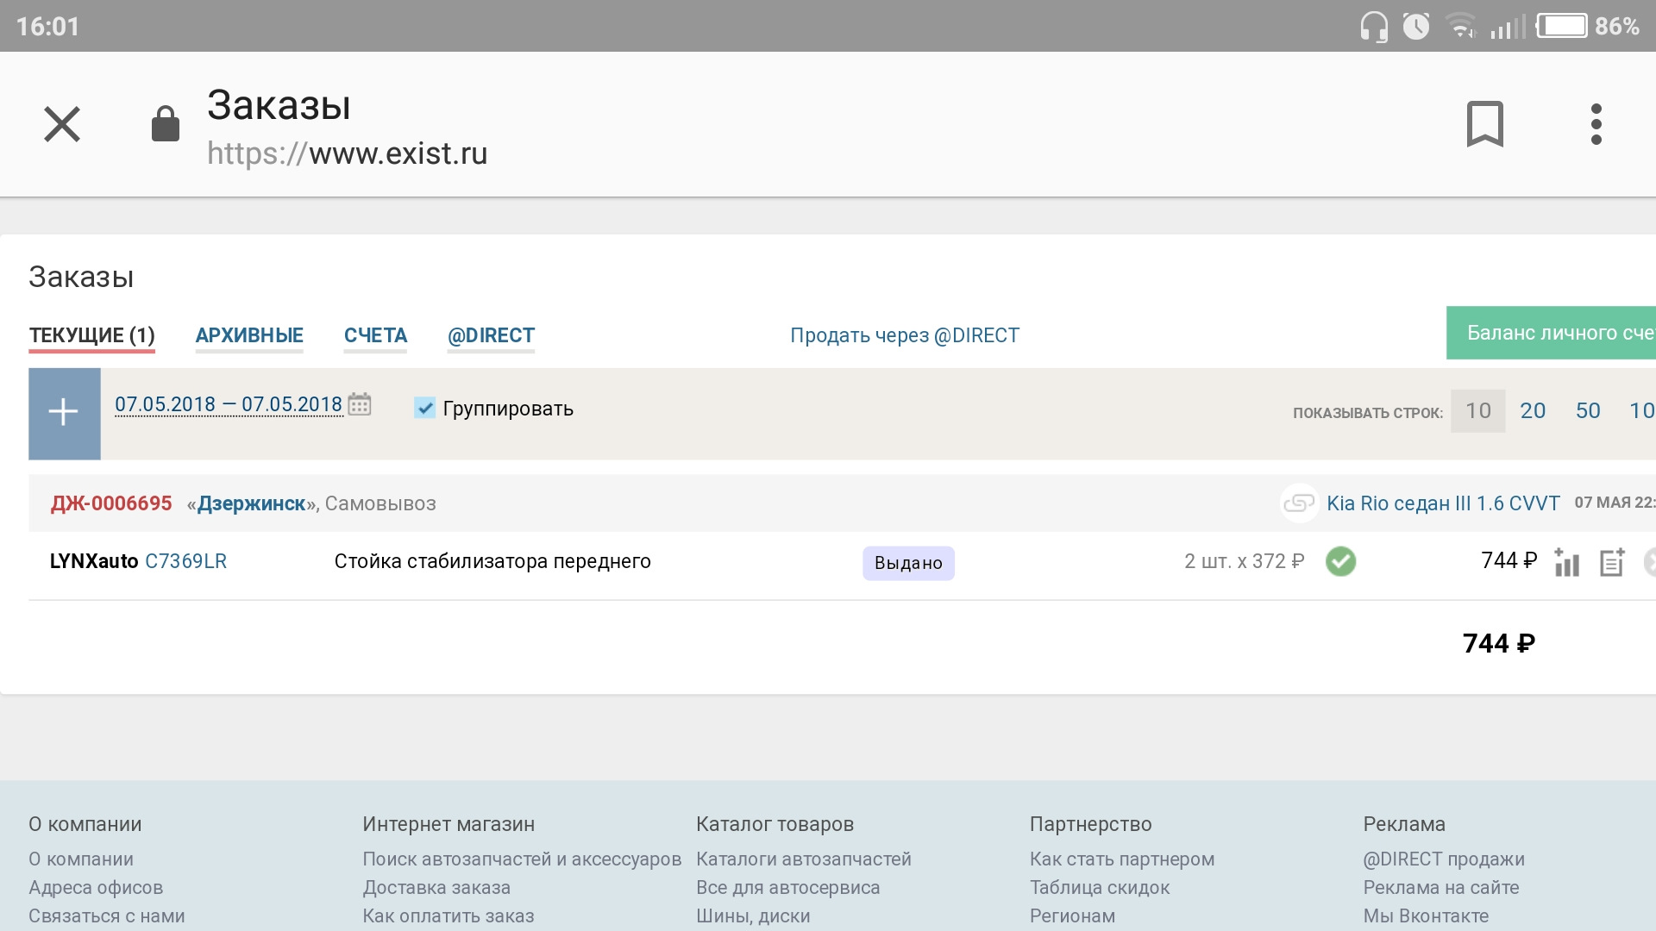Show 50 rows per page
The height and width of the screenshot is (931, 1656).
(1588, 411)
